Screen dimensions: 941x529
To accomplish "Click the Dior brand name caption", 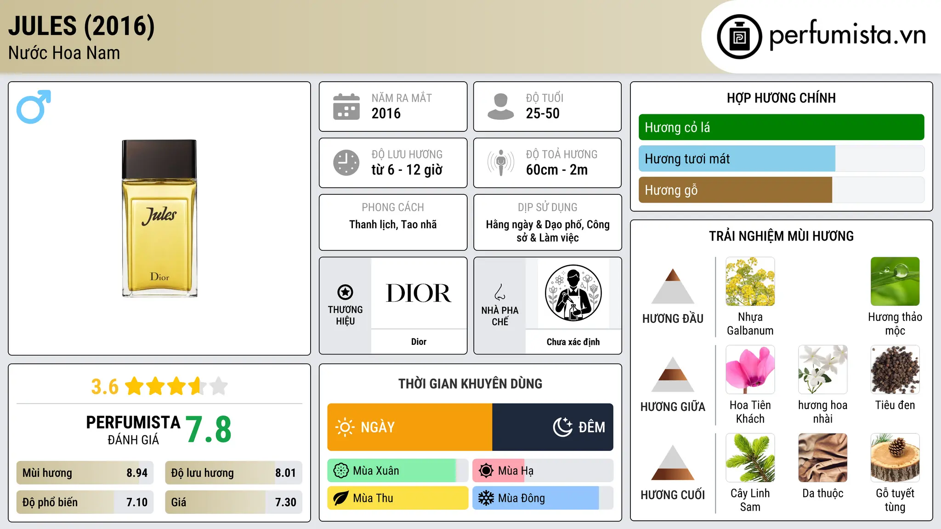I will coord(419,342).
